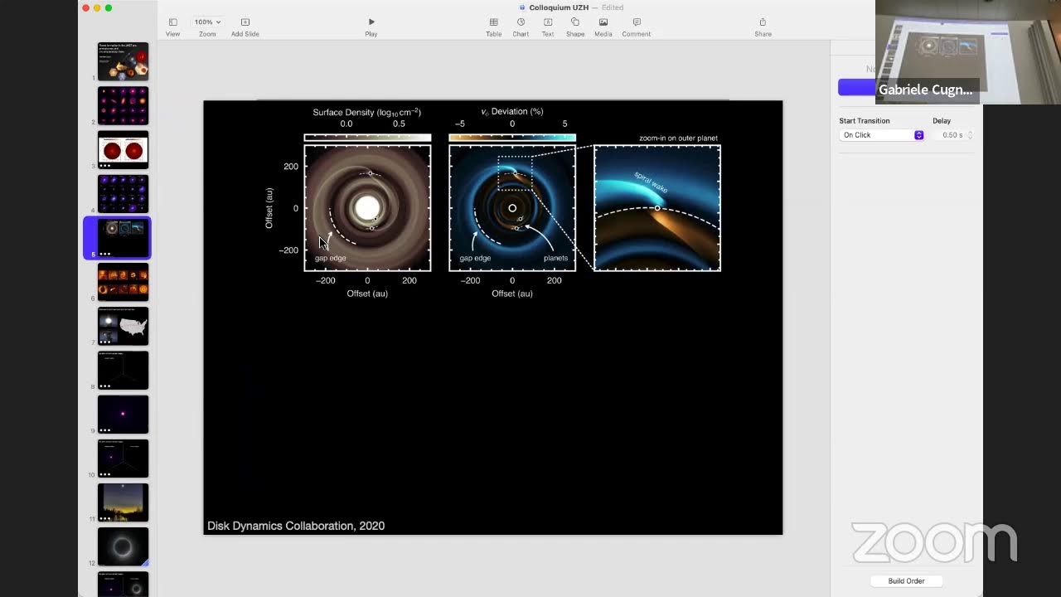The image size is (1061, 597).
Task: Click the Build Order button
Action: click(906, 580)
